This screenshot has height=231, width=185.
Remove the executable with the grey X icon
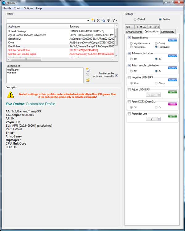[x=88, y=75]
